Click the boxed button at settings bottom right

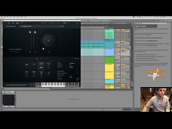(78, 78)
